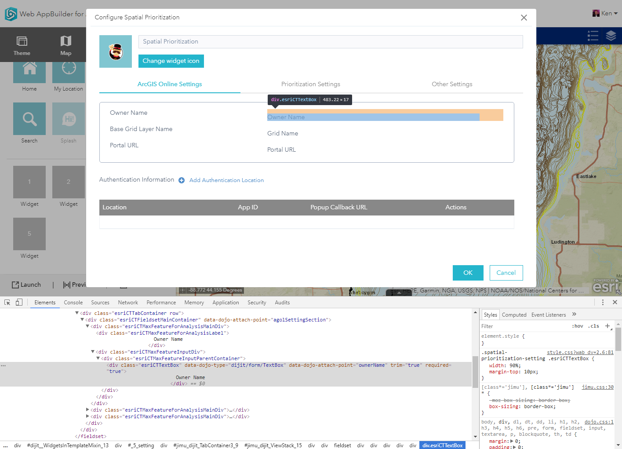Select the ArcGIS Online Settings tab

(170, 84)
